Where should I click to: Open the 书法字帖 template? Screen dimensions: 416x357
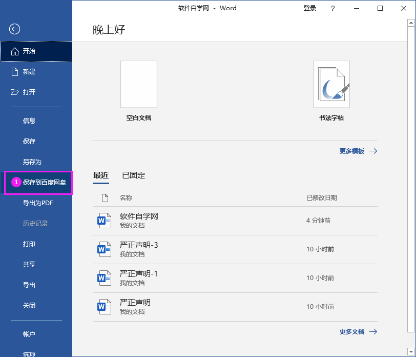pos(331,84)
